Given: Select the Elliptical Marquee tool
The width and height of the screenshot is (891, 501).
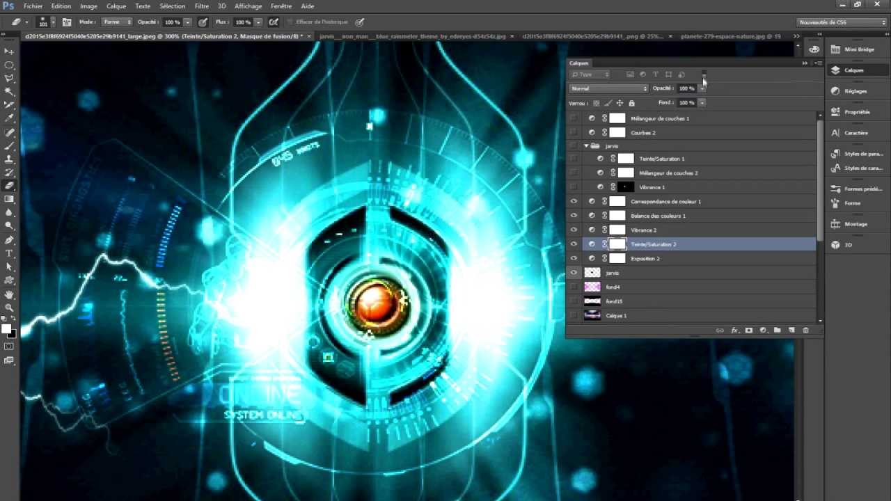Looking at the screenshot, I should click(x=10, y=65).
